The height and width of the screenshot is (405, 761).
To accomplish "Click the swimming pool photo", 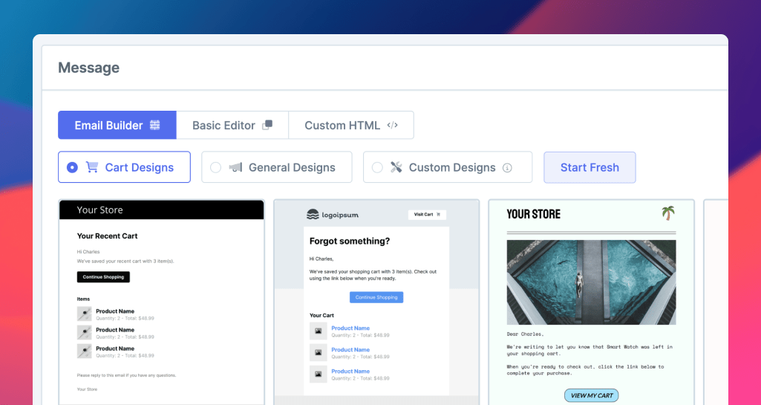I will click(591, 282).
